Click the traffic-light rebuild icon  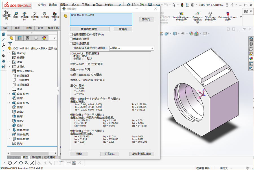[182, 5]
